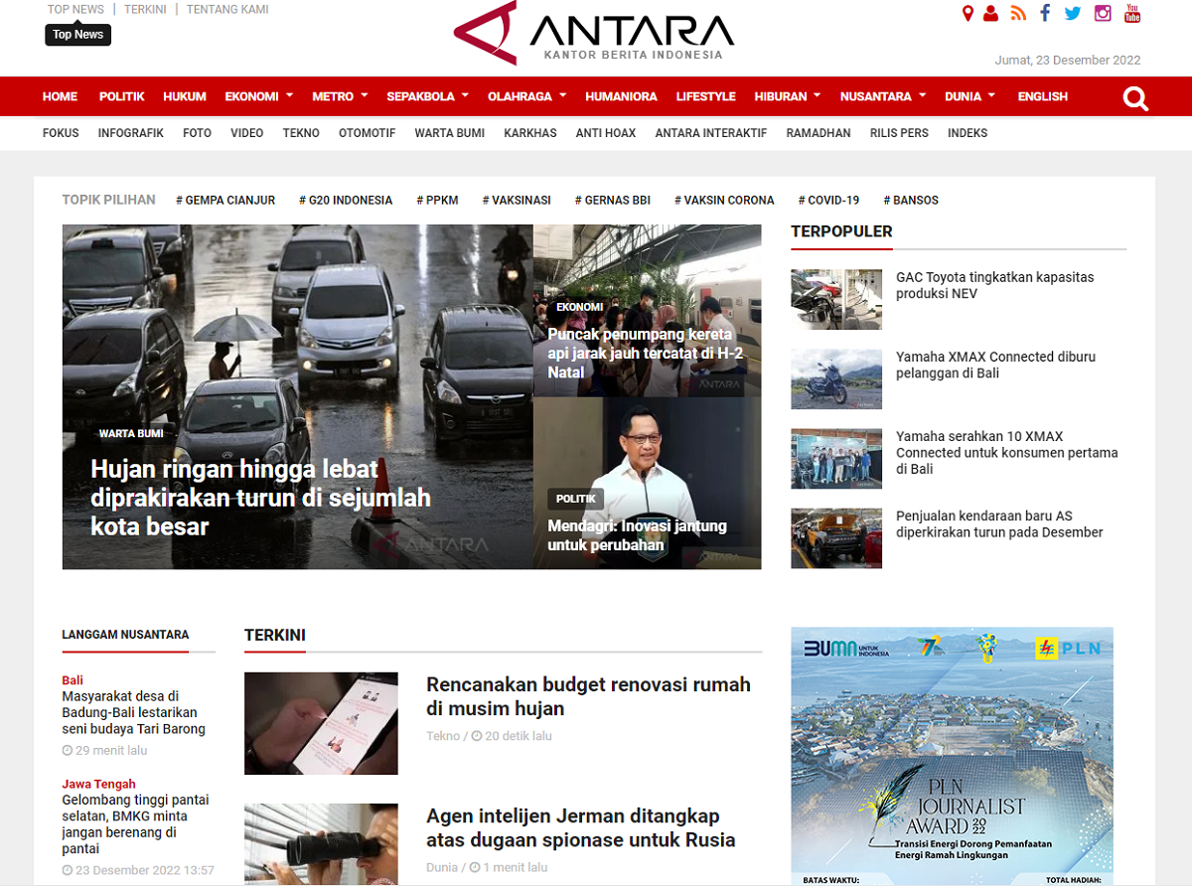Select Politik in the red navigation bar
This screenshot has width=1192, height=886.
121,96
